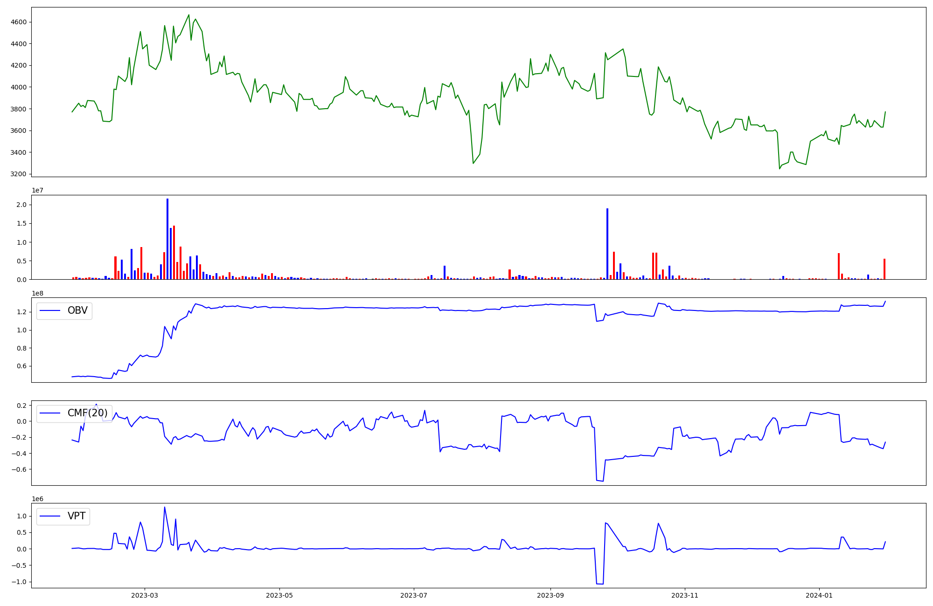933x606 pixels.
Task: Click the 2023-07 x-axis date label
Action: tap(414, 595)
